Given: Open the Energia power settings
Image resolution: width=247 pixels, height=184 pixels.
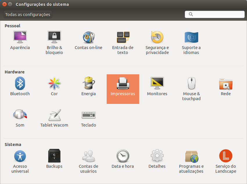Looking at the screenshot, I should [89, 83].
